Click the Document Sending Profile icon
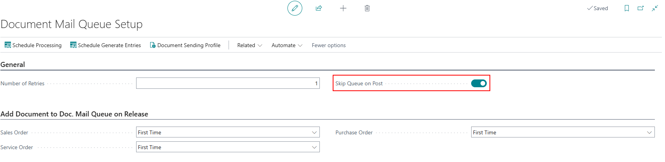This screenshot has width=665, height=162. [153, 45]
